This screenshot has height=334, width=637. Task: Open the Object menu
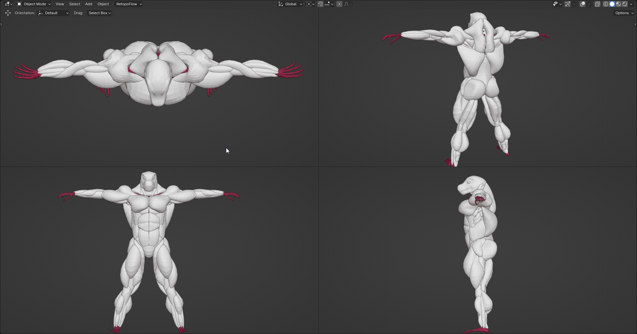tap(103, 4)
